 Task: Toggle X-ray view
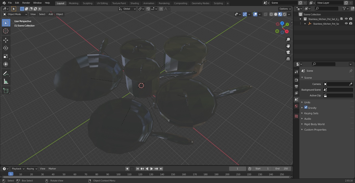tap(265, 14)
